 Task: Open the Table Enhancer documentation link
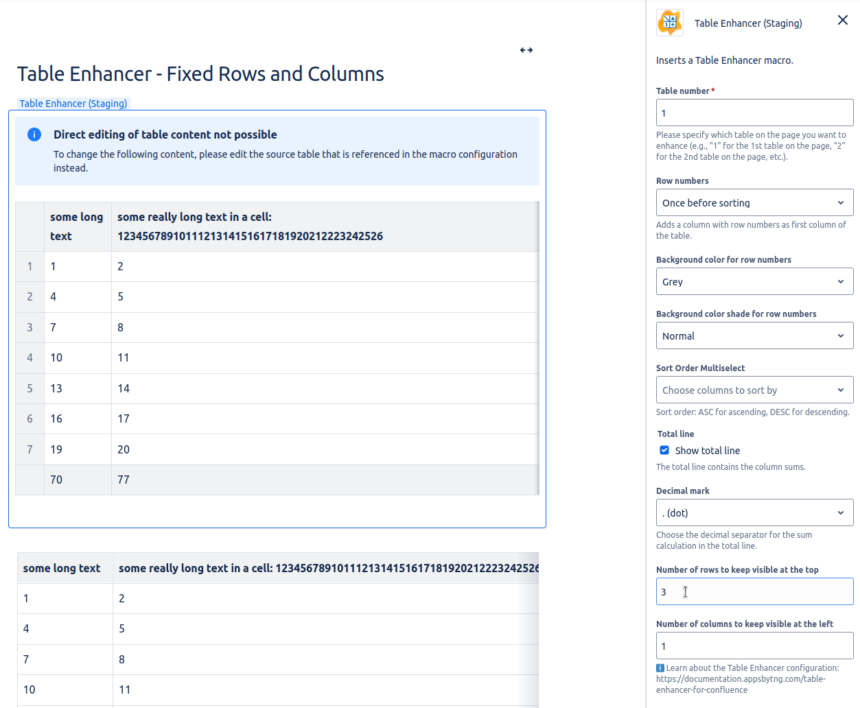740,679
